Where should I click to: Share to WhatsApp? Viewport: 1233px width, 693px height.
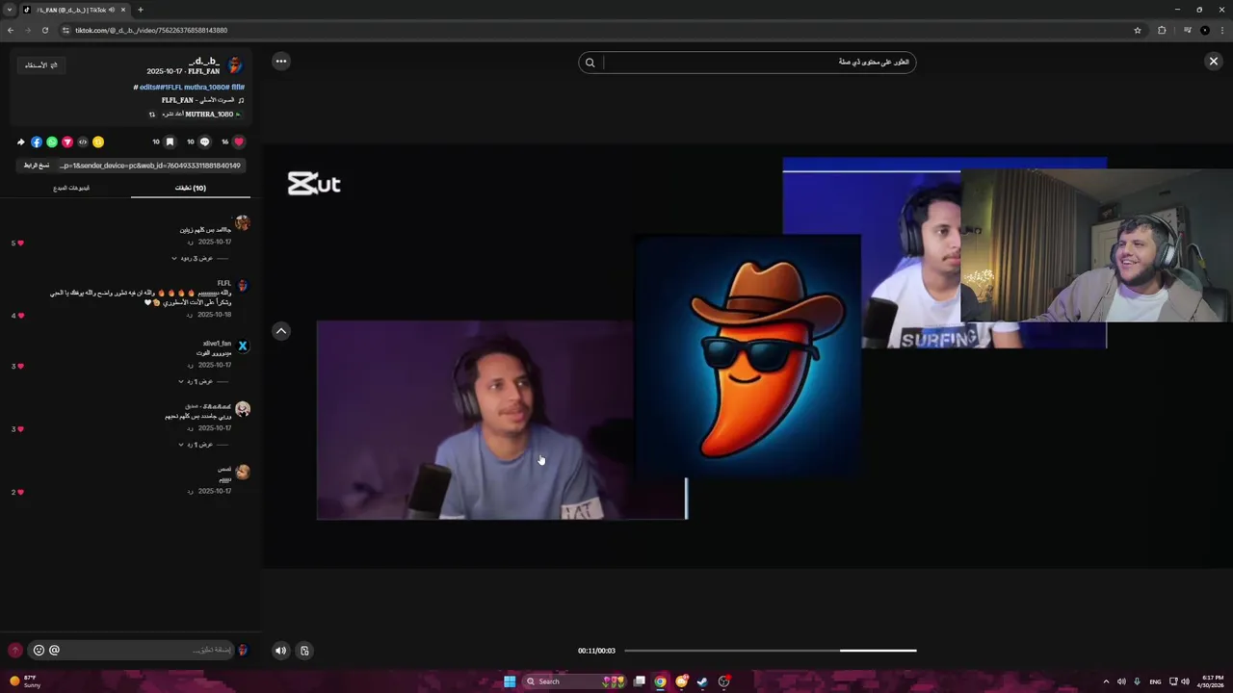pyautogui.click(x=52, y=141)
